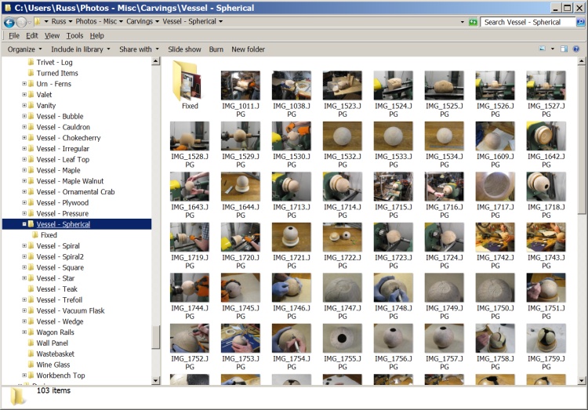Click the Change your view icon
Screen dimensions: 588x410
543,49
